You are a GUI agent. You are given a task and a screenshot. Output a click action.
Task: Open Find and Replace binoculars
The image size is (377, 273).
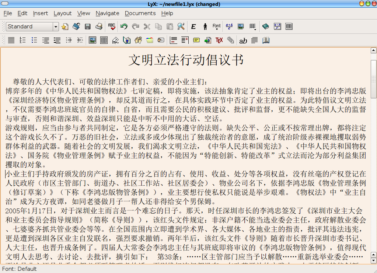181,27
